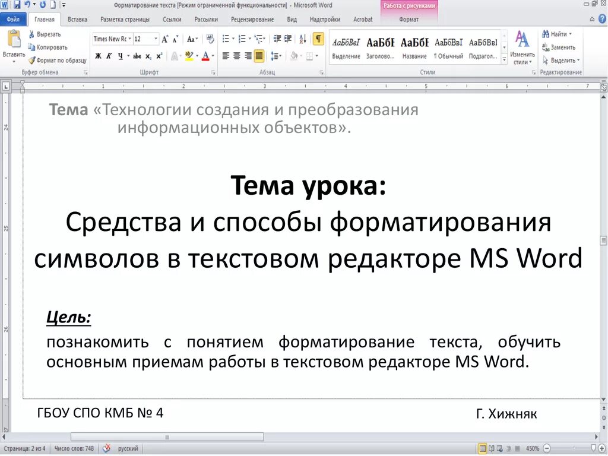The width and height of the screenshot is (608, 456).
Task: Click the Increase Indent icon
Action: pyautogui.click(x=288, y=39)
